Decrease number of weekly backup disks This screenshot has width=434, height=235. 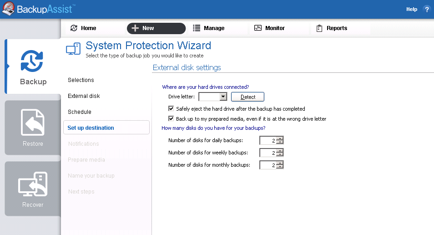tap(280, 154)
